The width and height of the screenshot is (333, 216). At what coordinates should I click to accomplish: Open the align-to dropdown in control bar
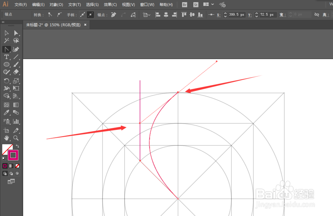tap(147, 15)
